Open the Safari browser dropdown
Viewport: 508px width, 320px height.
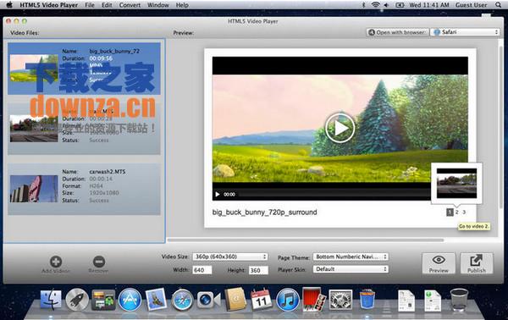coord(465,32)
